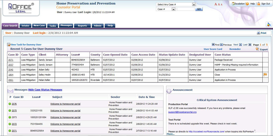Screen dimensions: 273x136
Task: Select the largest font size A
Action: click(x=216, y=4)
